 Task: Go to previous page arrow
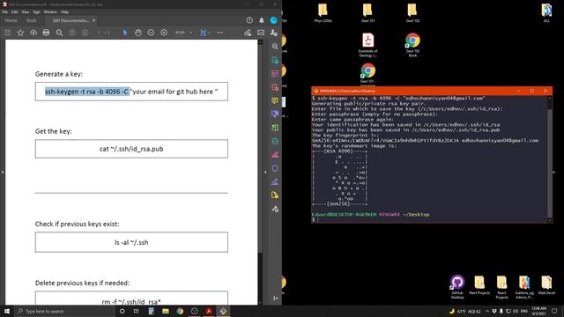(x=72, y=33)
